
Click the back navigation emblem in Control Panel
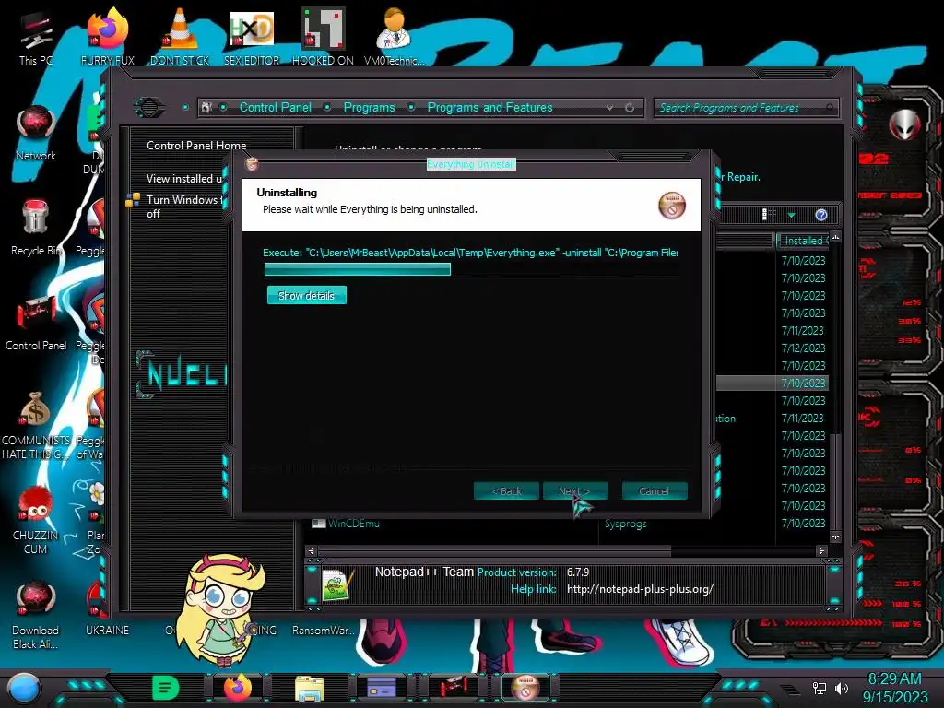(x=149, y=108)
